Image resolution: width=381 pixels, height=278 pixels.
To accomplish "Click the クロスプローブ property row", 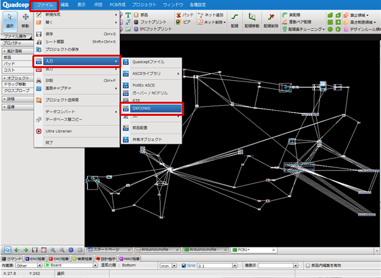I will 18,90.
